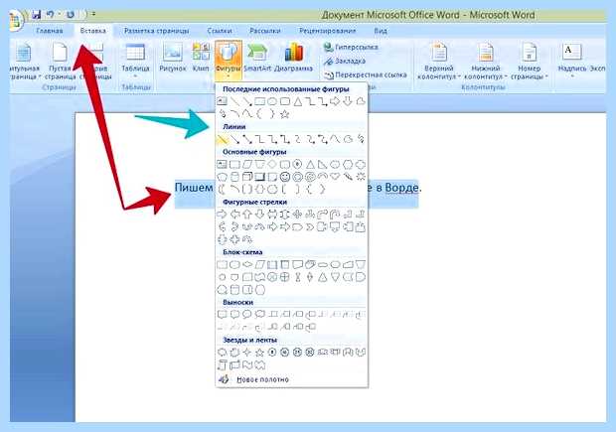
Task: Switch to the Разметка страницы tab
Action: [x=156, y=31]
